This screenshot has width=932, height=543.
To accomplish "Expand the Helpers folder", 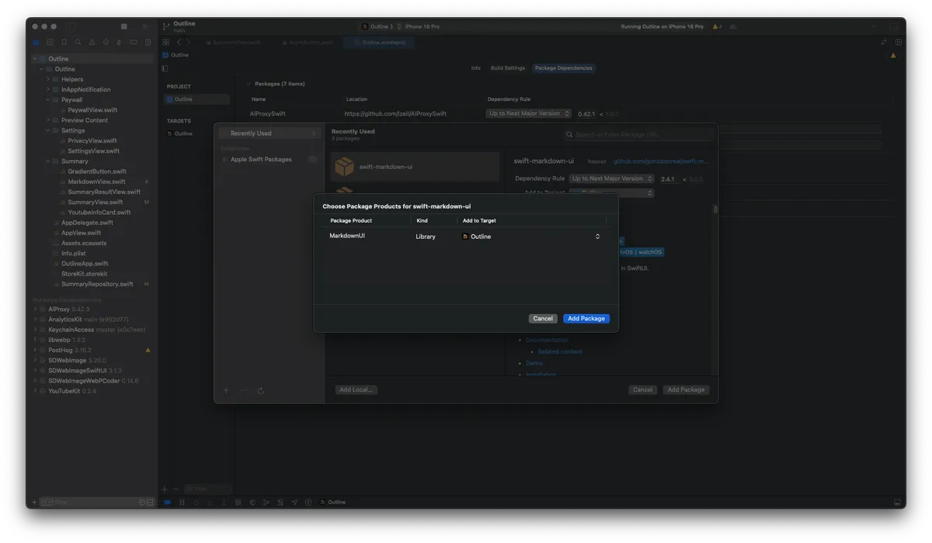I will click(47, 79).
